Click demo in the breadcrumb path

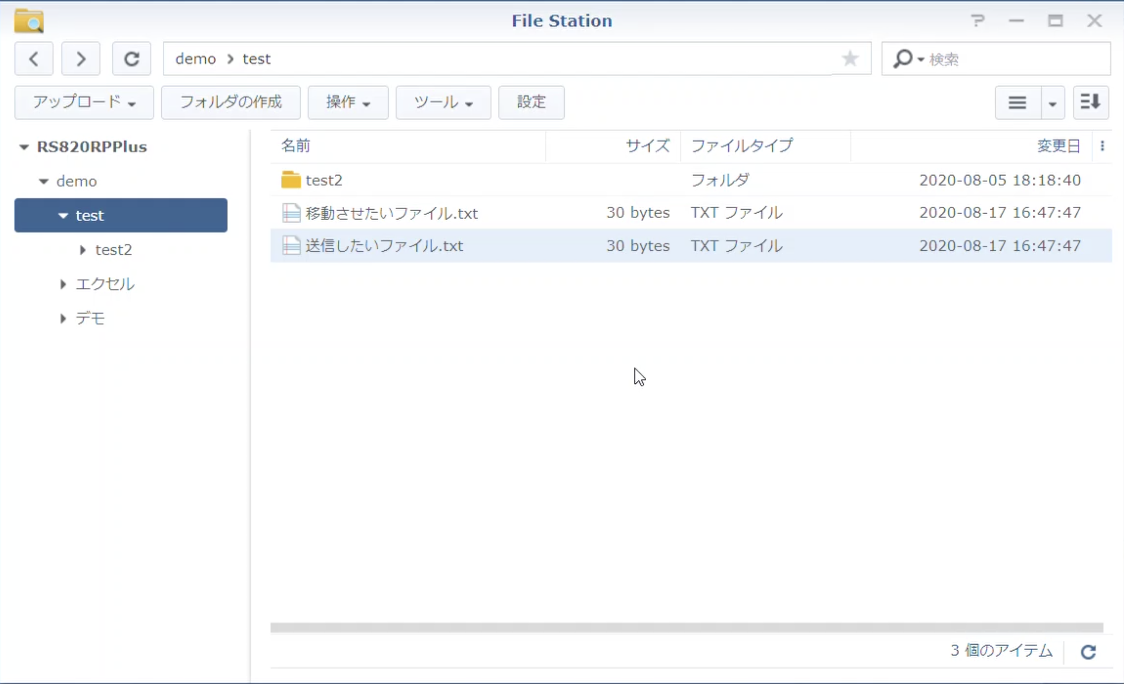tap(195, 59)
